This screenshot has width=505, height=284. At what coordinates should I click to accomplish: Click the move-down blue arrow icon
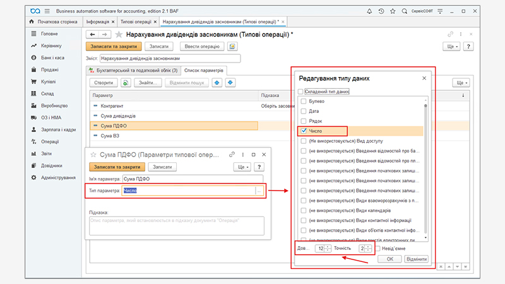[230, 83]
